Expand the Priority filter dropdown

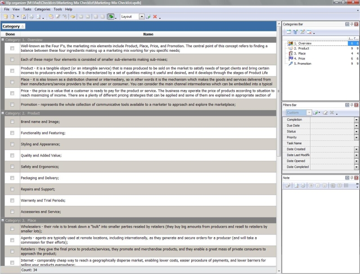(356, 138)
